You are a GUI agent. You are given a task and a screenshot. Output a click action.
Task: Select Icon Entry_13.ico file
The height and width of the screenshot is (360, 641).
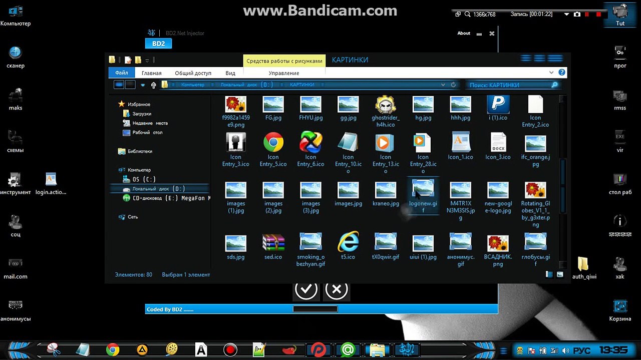[x=386, y=153]
